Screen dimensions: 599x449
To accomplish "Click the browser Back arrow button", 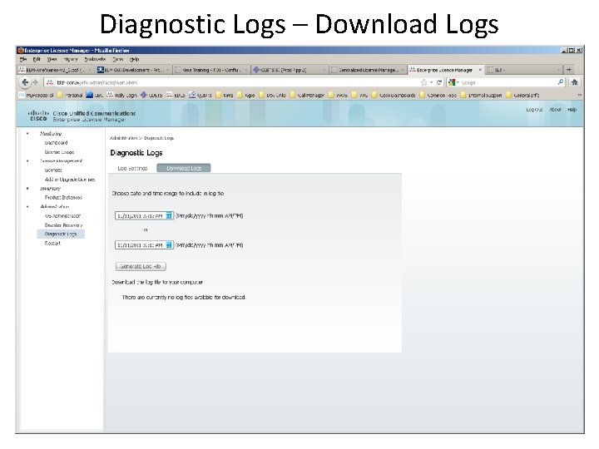I will click(x=25, y=82).
